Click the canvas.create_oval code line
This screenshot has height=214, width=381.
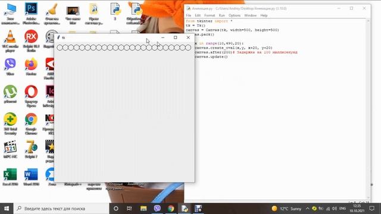(x=233, y=48)
